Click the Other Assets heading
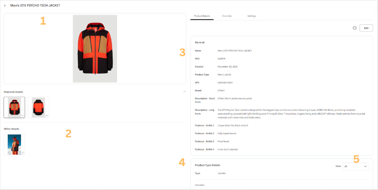This screenshot has width=378, height=190. click(12, 129)
